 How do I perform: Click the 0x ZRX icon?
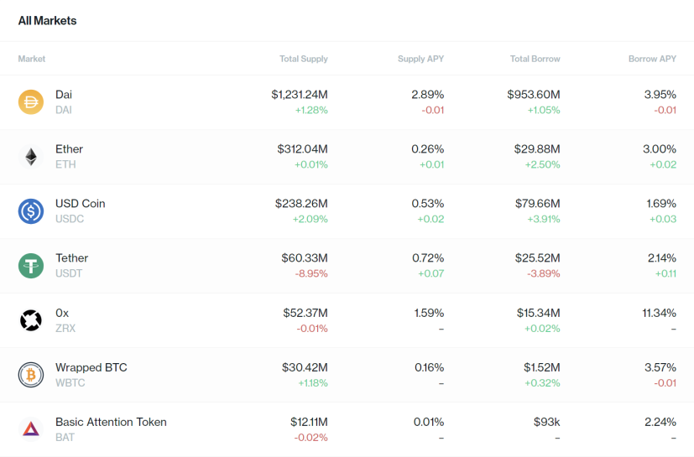[31, 320]
